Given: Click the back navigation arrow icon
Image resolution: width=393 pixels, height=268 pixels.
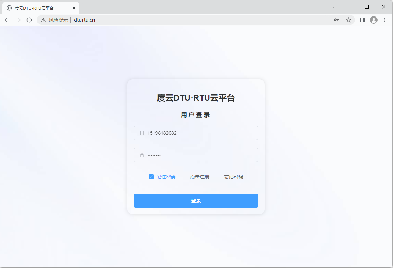Looking at the screenshot, I should pyautogui.click(x=7, y=20).
